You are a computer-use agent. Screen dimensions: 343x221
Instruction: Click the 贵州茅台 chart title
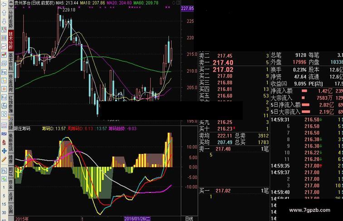(x=34, y=3)
